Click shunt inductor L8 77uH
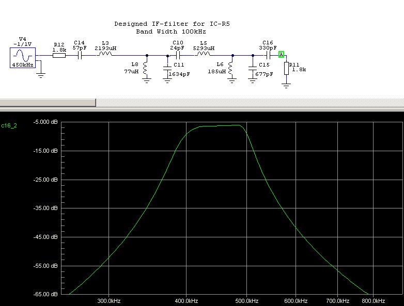Screen dimensions: 404x306 (145, 69)
